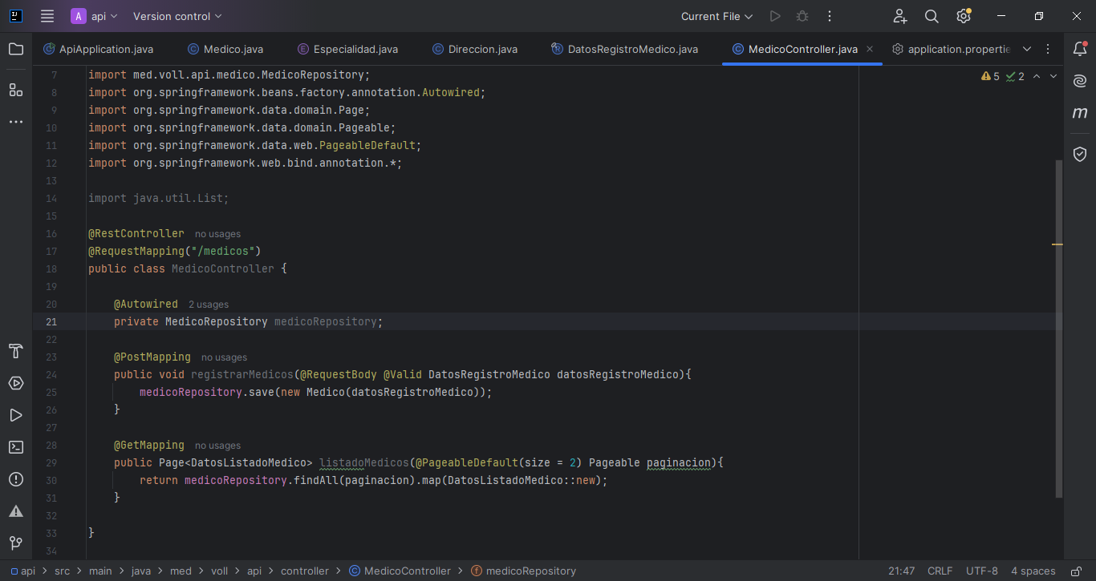Switch to Medico.java tab
Viewport: 1096px width, 581px height.
pyautogui.click(x=225, y=49)
